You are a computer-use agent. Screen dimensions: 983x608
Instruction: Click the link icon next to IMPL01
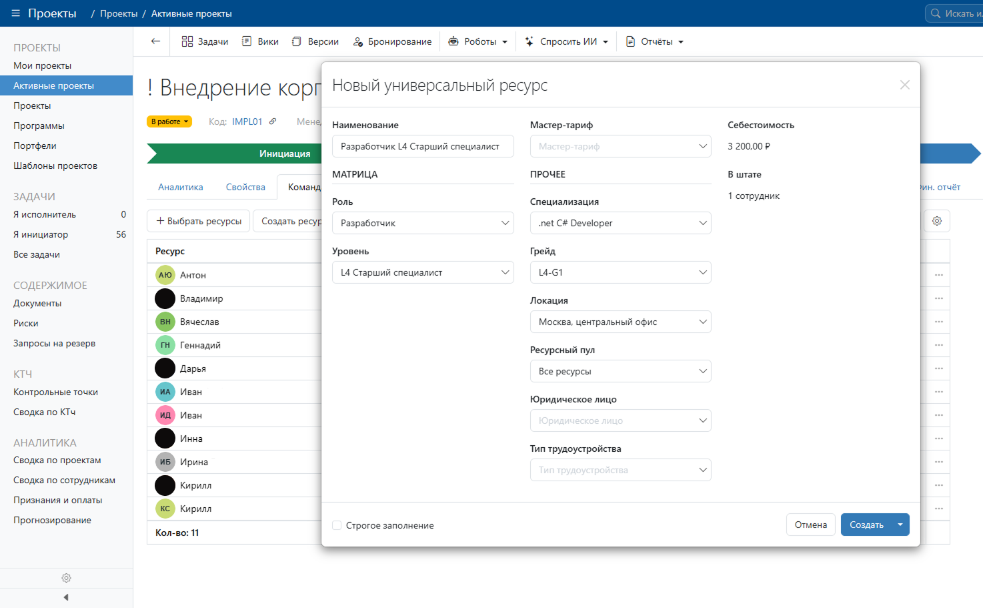(x=273, y=121)
